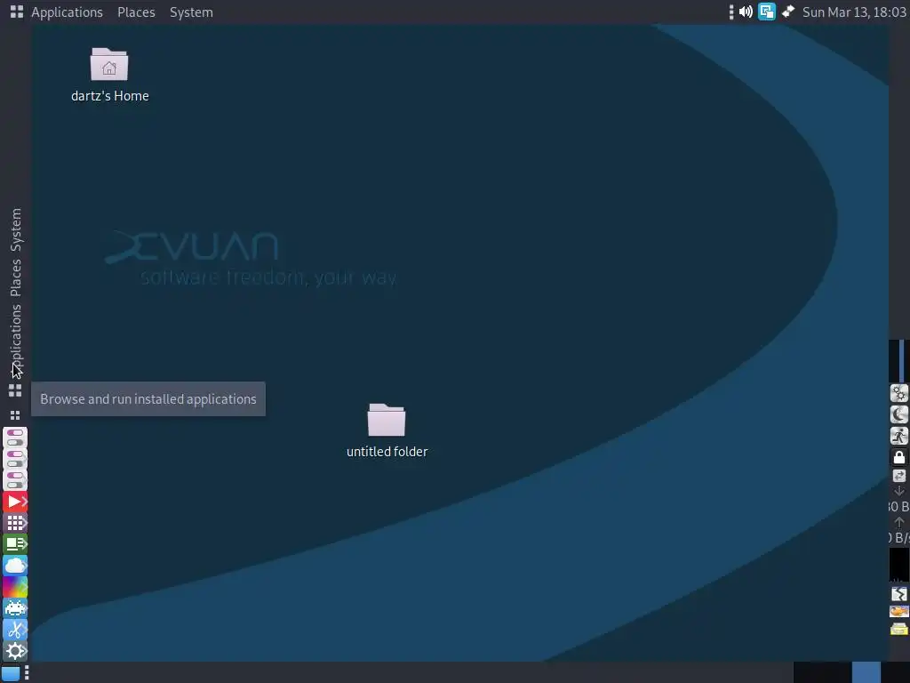The width and height of the screenshot is (910, 683).
Task: Click the network connection tray icon
Action: click(x=788, y=12)
